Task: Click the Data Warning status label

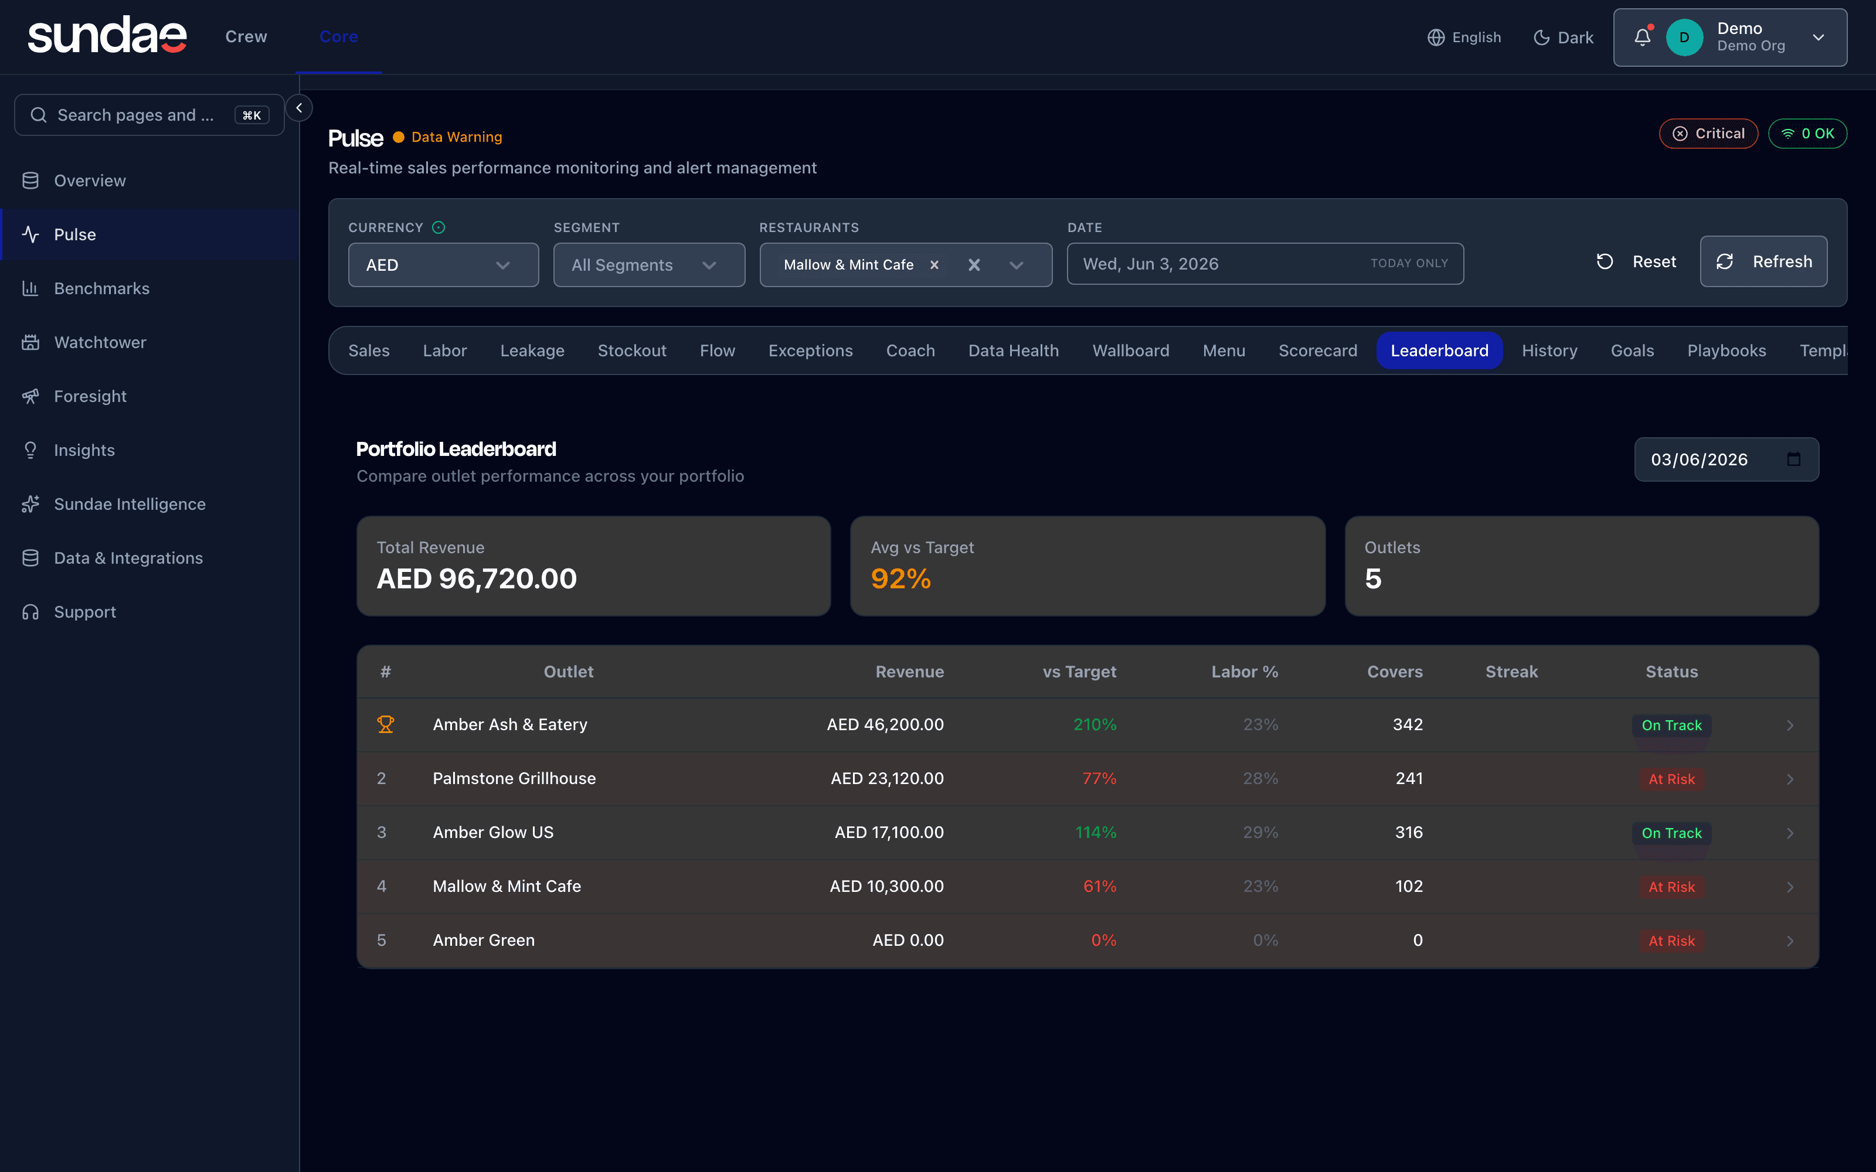Action: [457, 137]
